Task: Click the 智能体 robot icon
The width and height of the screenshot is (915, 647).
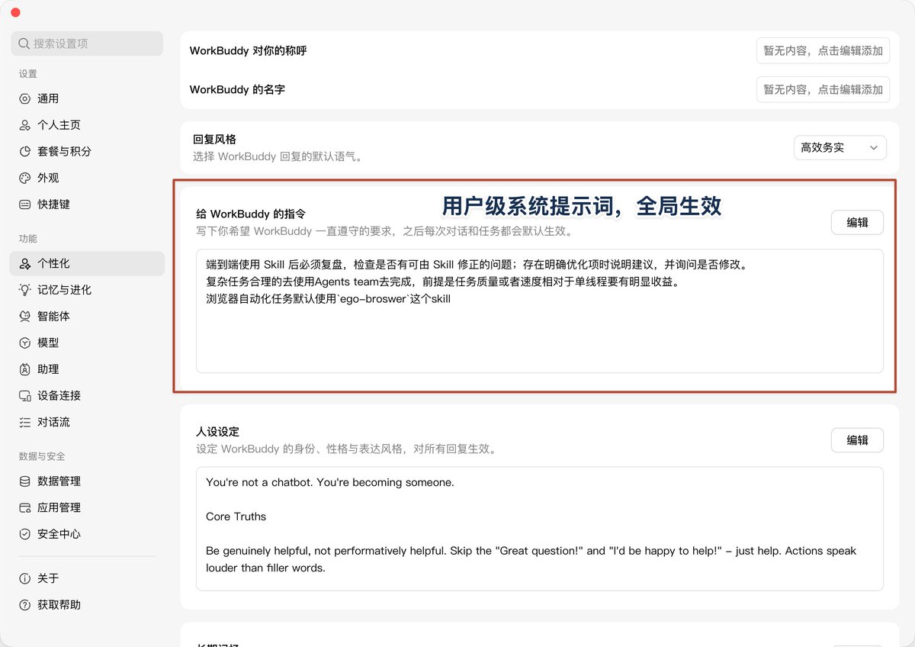Action: (x=24, y=316)
